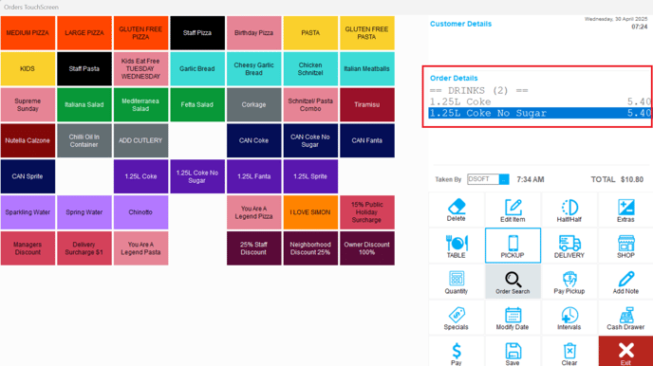Open the PASTA category
The image size is (653, 366).
[x=310, y=33]
